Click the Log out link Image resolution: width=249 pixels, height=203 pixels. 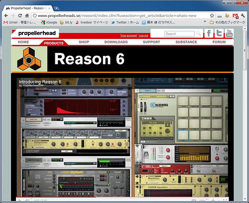pos(143,35)
